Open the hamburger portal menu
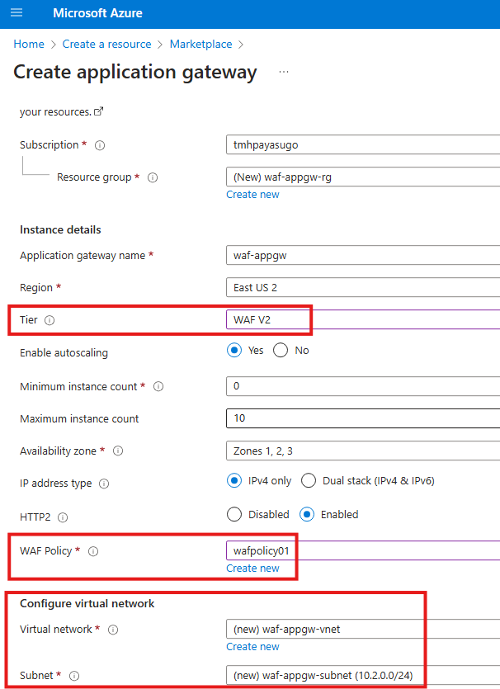 [17, 12]
